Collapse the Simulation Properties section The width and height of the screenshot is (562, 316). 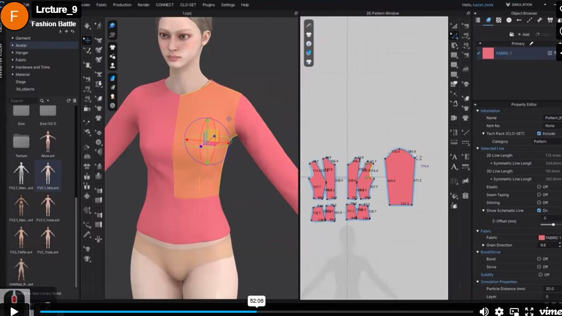pyautogui.click(x=478, y=282)
